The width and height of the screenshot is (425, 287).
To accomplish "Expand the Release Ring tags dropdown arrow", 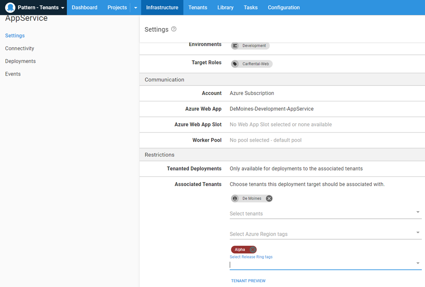I will [x=418, y=263].
